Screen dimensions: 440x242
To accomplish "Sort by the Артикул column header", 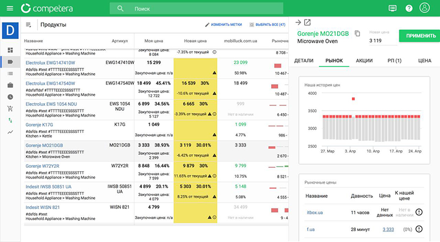I will click(119, 41).
